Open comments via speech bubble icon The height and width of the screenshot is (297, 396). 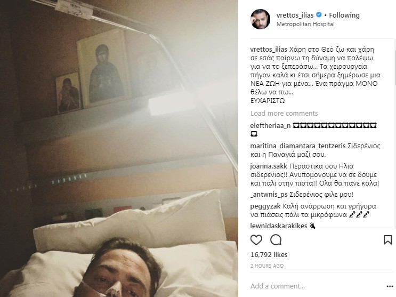click(276, 240)
